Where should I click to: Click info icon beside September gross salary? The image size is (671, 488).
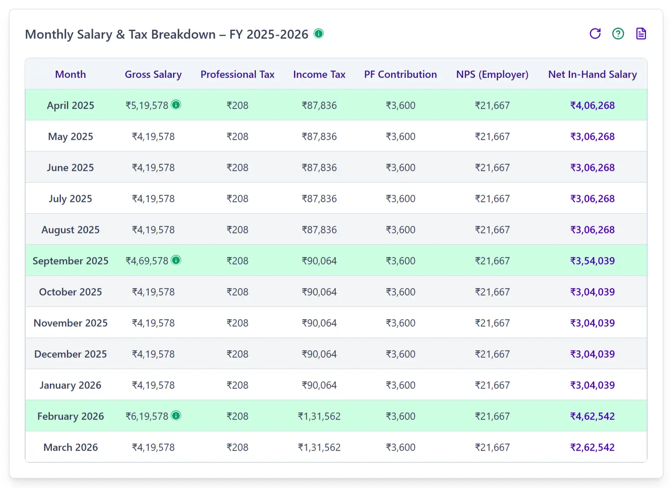[176, 260]
